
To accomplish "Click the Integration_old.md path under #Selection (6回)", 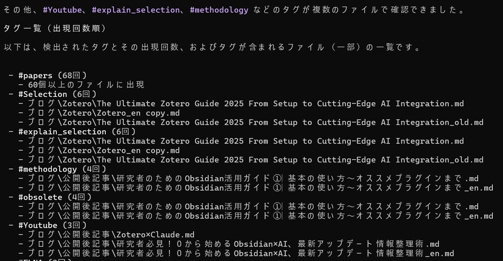I will click(256, 122).
